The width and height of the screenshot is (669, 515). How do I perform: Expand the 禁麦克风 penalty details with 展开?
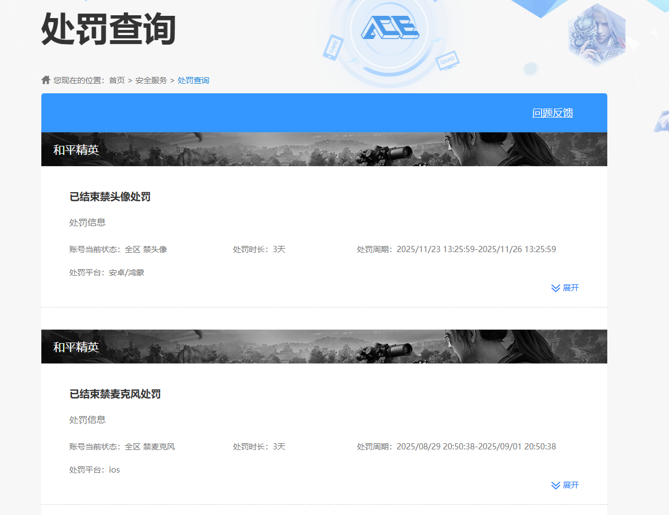click(565, 485)
